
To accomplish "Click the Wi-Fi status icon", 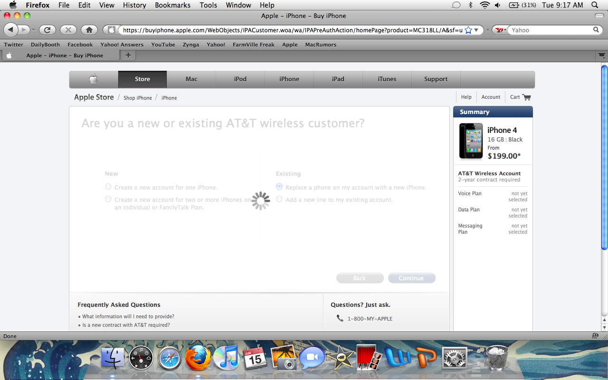I will click(x=484, y=5).
